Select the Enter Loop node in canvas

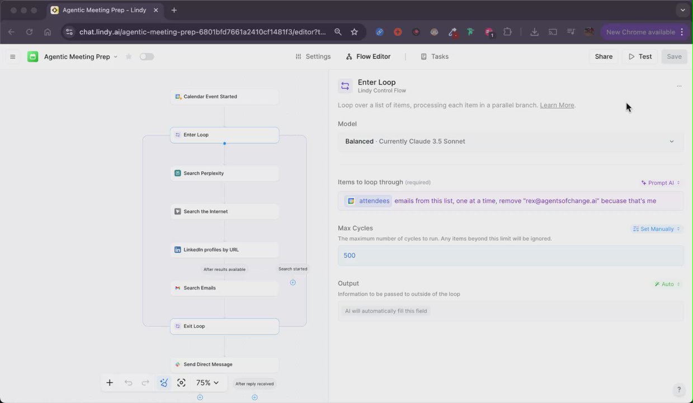(x=224, y=135)
